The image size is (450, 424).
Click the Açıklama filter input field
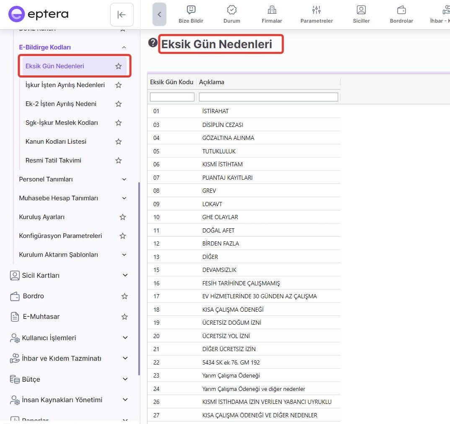[x=268, y=97]
